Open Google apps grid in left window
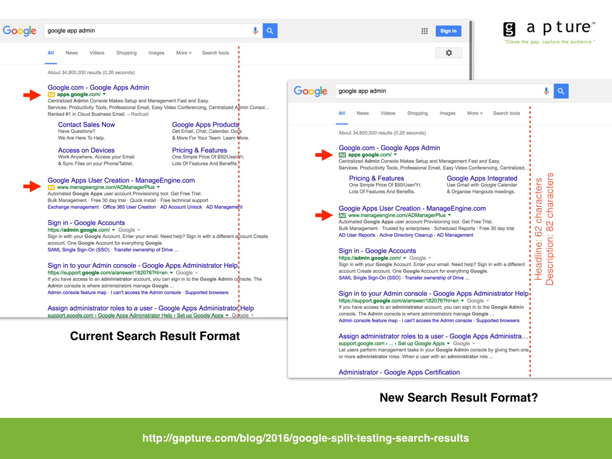The height and width of the screenshot is (459, 612). [425, 31]
